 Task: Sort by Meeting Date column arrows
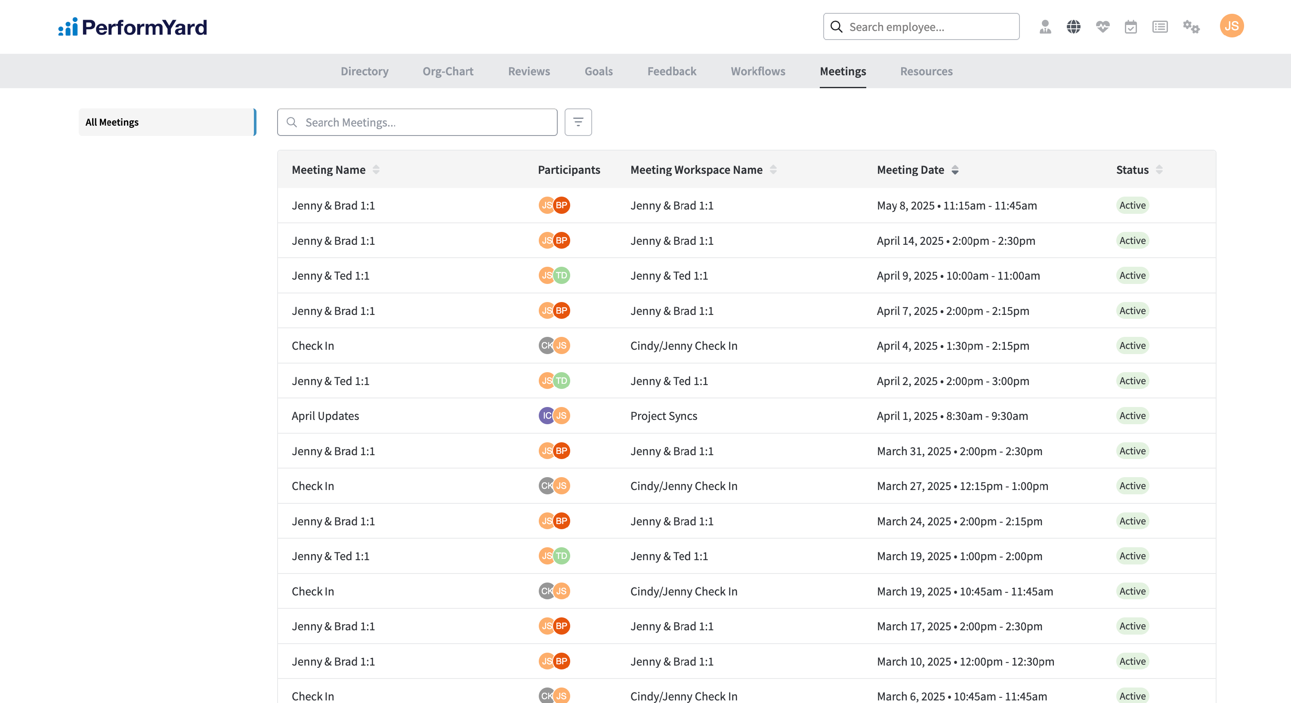(955, 170)
